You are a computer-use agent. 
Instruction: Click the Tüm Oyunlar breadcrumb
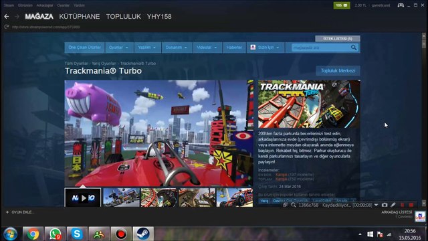click(x=76, y=64)
